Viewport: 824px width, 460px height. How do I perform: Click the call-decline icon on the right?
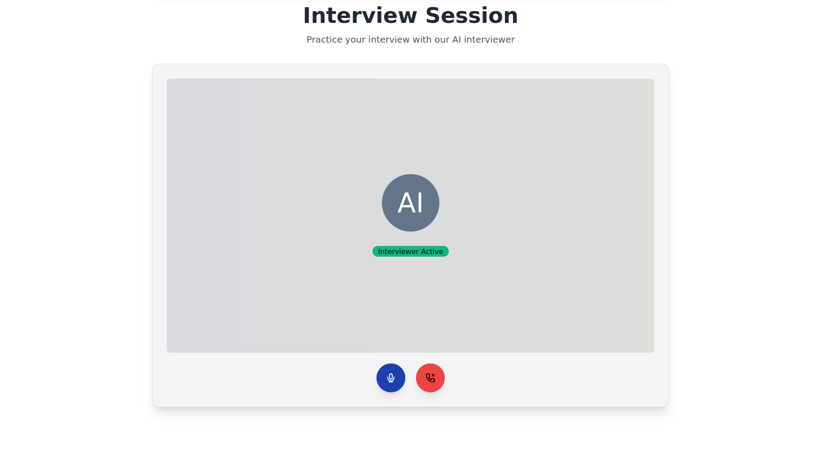click(x=430, y=378)
